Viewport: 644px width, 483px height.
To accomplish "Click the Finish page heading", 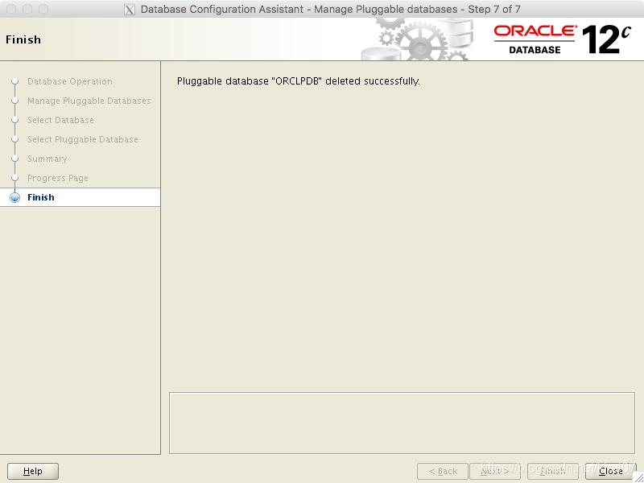I will point(23,39).
